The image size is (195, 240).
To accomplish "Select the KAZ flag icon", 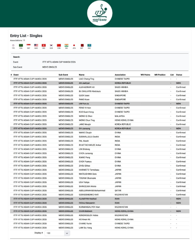I will tap(89, 45).
